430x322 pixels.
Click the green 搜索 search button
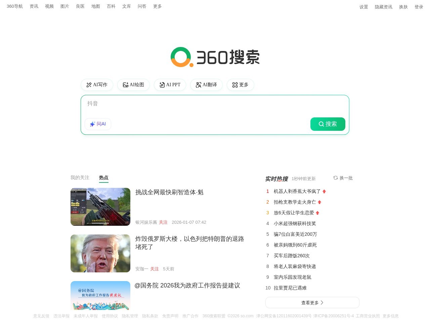click(328, 124)
